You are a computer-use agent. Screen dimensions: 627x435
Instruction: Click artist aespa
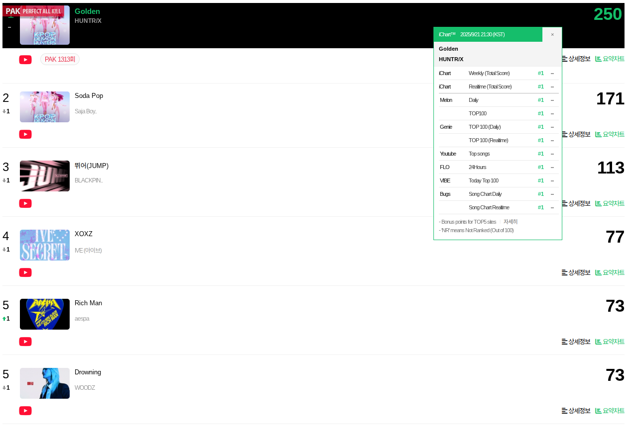[x=82, y=318]
